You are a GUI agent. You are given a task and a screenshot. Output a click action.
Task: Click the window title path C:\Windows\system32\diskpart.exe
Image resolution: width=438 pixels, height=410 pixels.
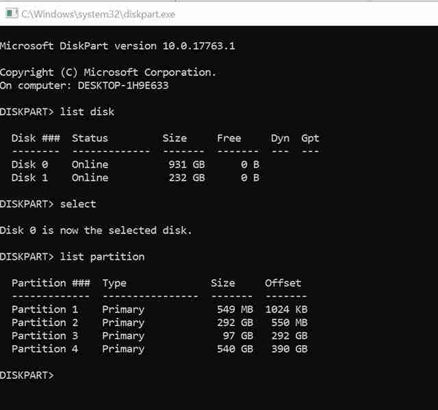98,14
